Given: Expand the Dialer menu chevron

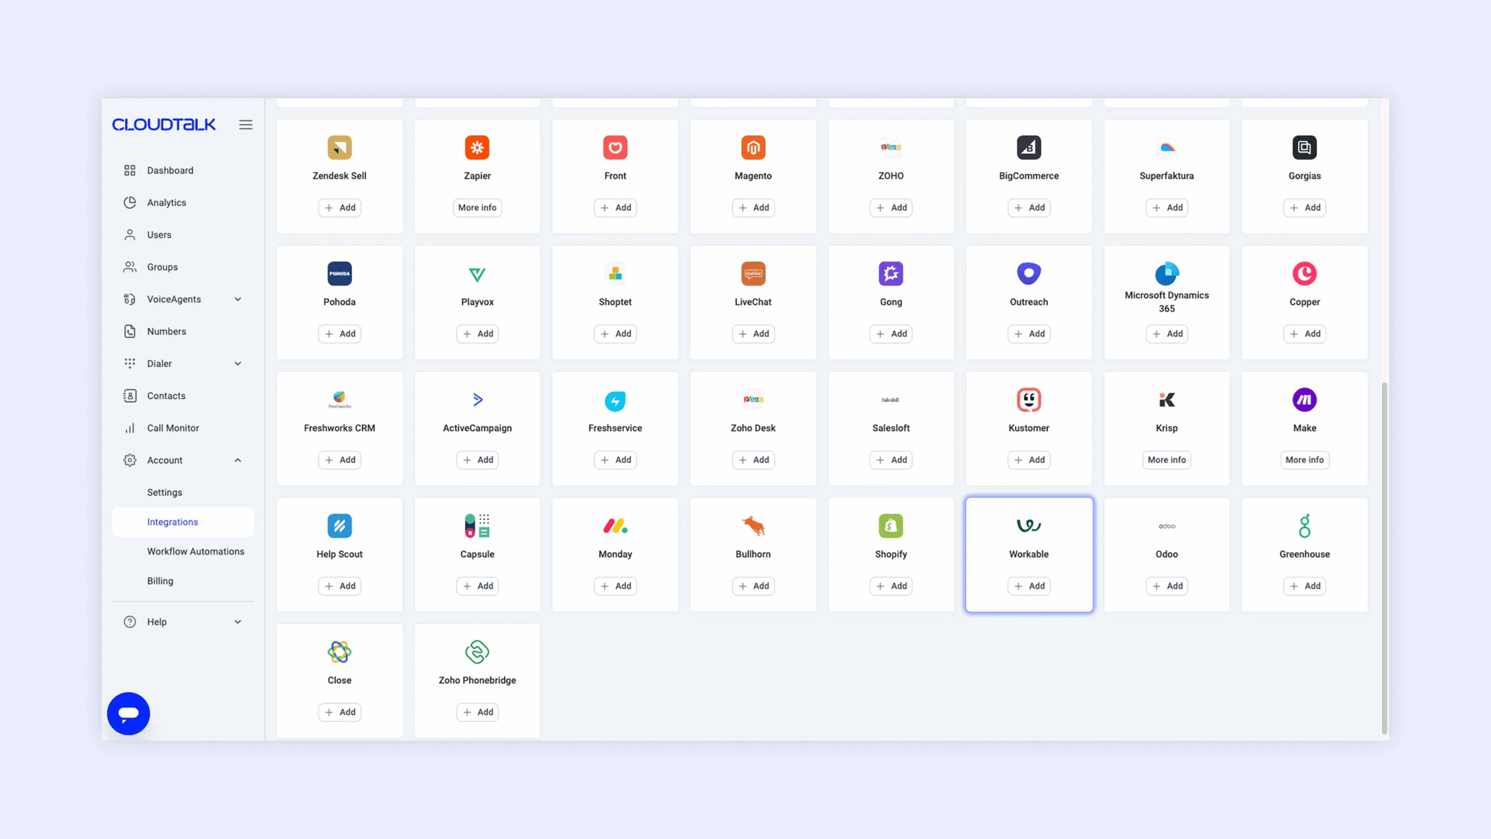Looking at the screenshot, I should 238,364.
